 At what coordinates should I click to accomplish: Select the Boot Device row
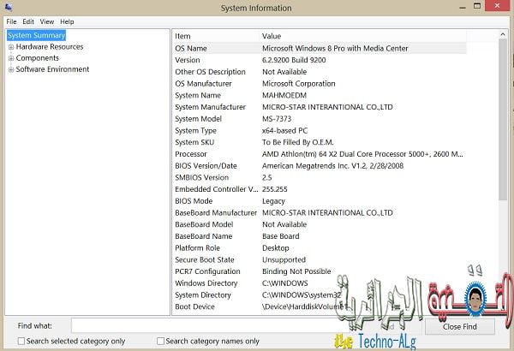320,306
